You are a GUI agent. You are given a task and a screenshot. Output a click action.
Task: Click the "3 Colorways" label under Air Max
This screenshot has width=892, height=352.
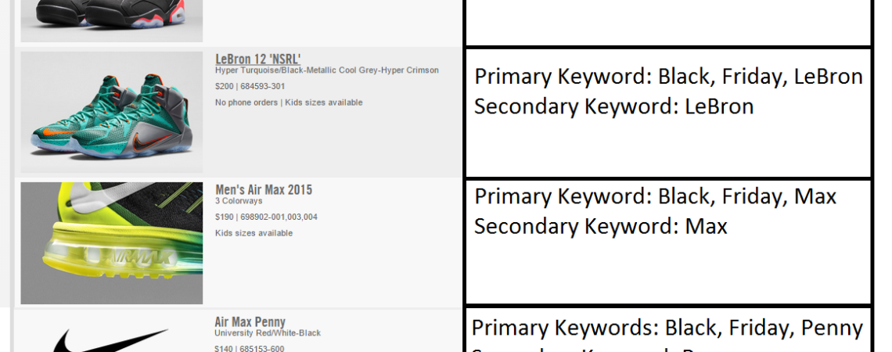[x=237, y=201]
